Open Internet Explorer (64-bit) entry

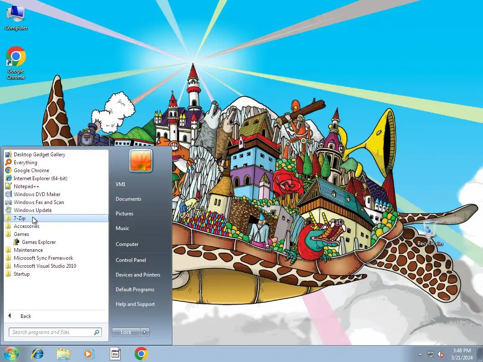(56, 178)
